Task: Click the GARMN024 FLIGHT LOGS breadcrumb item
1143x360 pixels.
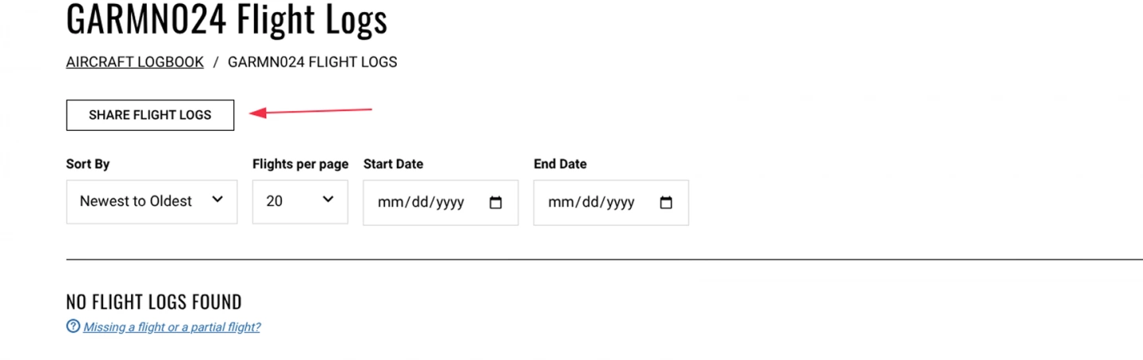Action: (x=313, y=62)
